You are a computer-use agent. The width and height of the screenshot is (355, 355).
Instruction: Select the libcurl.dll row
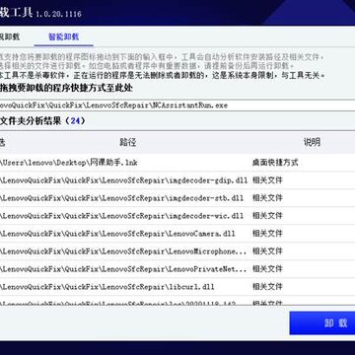[x=177, y=287]
